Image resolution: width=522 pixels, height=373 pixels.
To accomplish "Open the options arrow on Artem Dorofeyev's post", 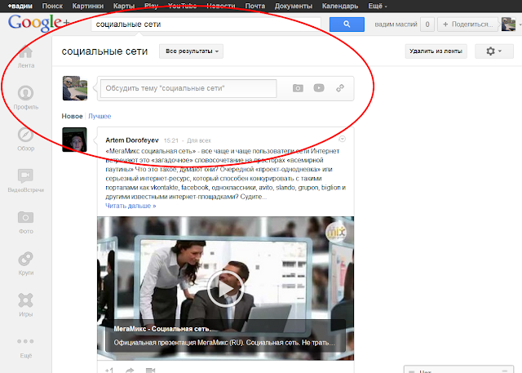I will tap(342, 139).
